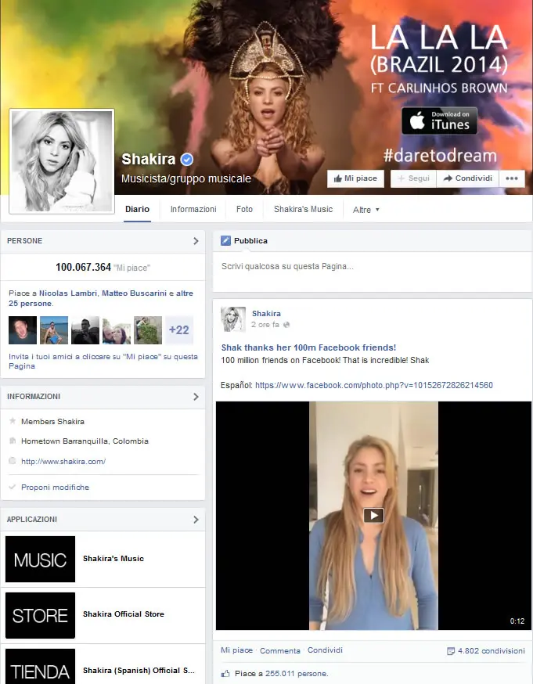Click the 2 ore fa timestamp
The height and width of the screenshot is (684, 533).
tap(265, 325)
